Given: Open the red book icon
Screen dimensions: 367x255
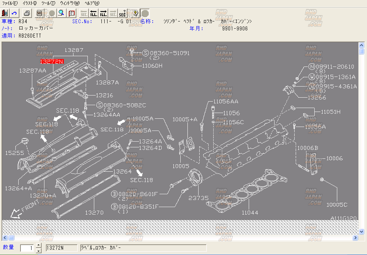Looking at the screenshot, I should pyautogui.click(x=72, y=13).
